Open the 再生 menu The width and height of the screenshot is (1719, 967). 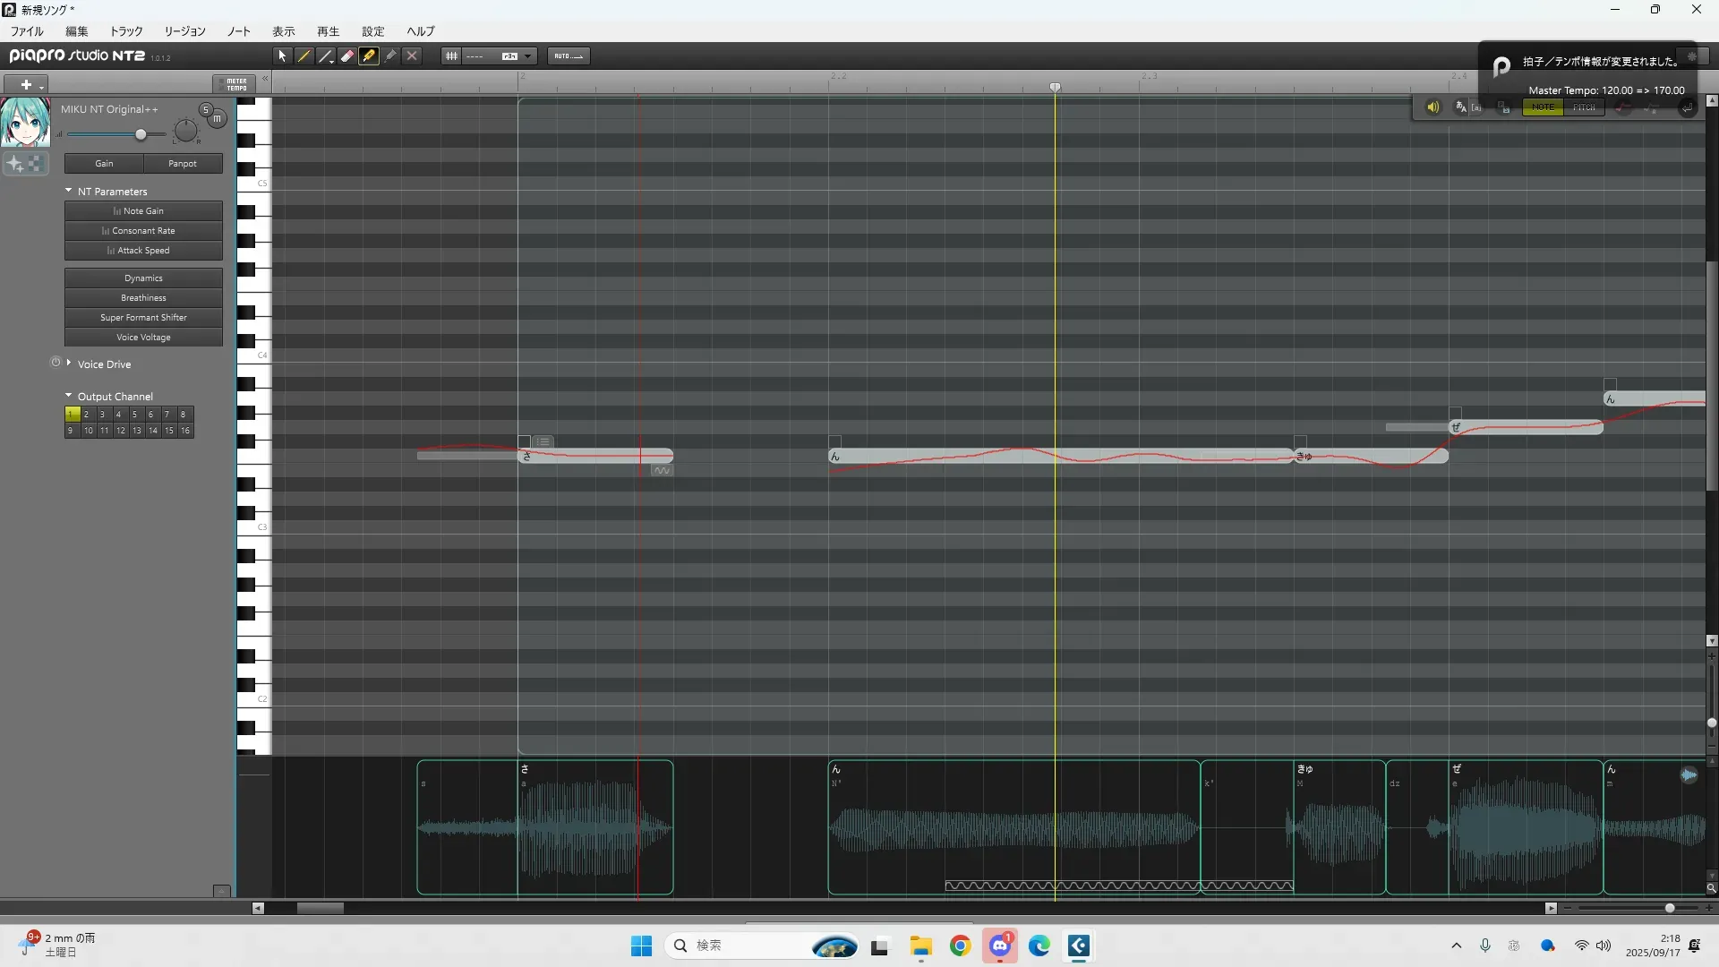(328, 31)
